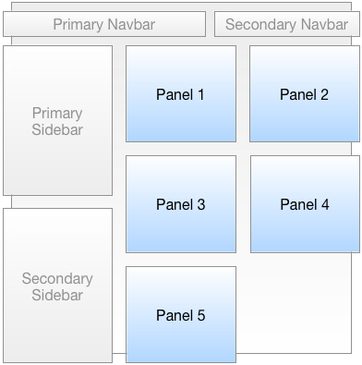362x365 pixels.
Task: Focus the Primary Sidebar region
Action: click(57, 120)
